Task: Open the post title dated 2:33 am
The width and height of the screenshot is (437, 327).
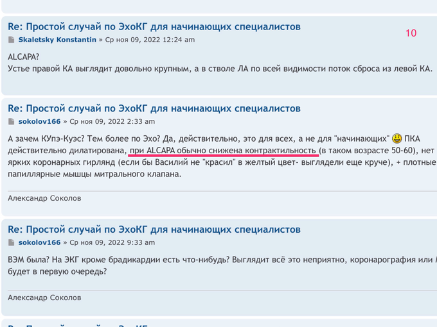Action: [154, 108]
